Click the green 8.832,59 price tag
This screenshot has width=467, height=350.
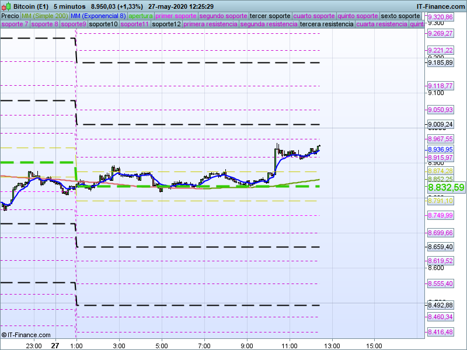coord(446,187)
